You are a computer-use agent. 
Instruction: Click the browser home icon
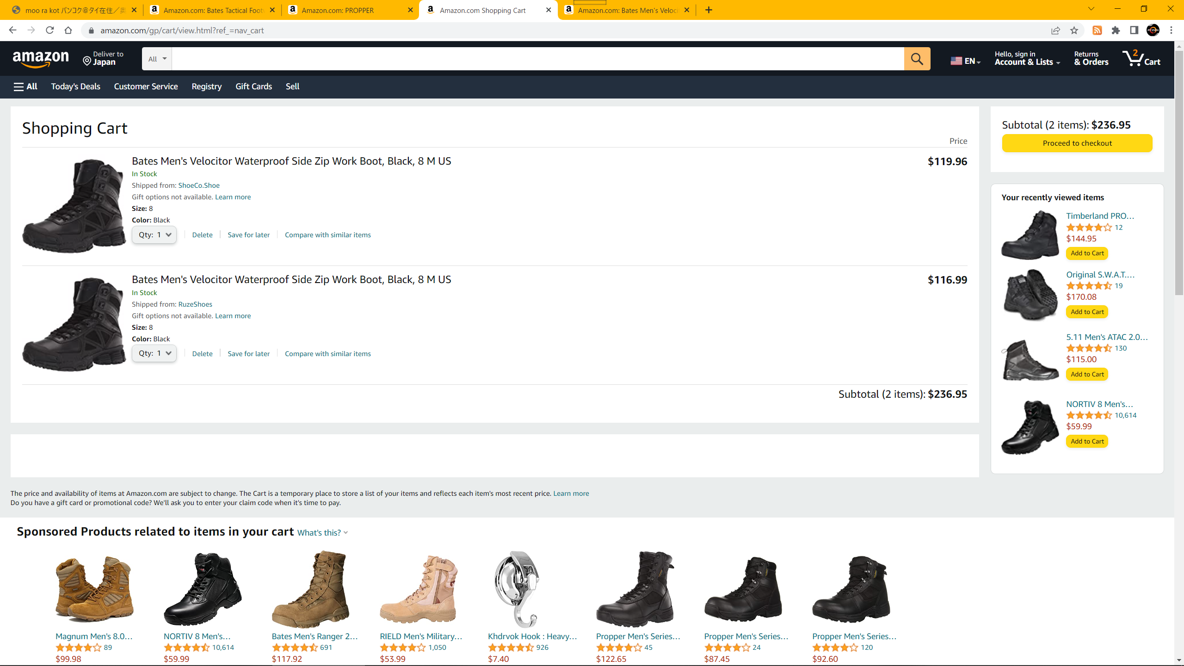68,30
